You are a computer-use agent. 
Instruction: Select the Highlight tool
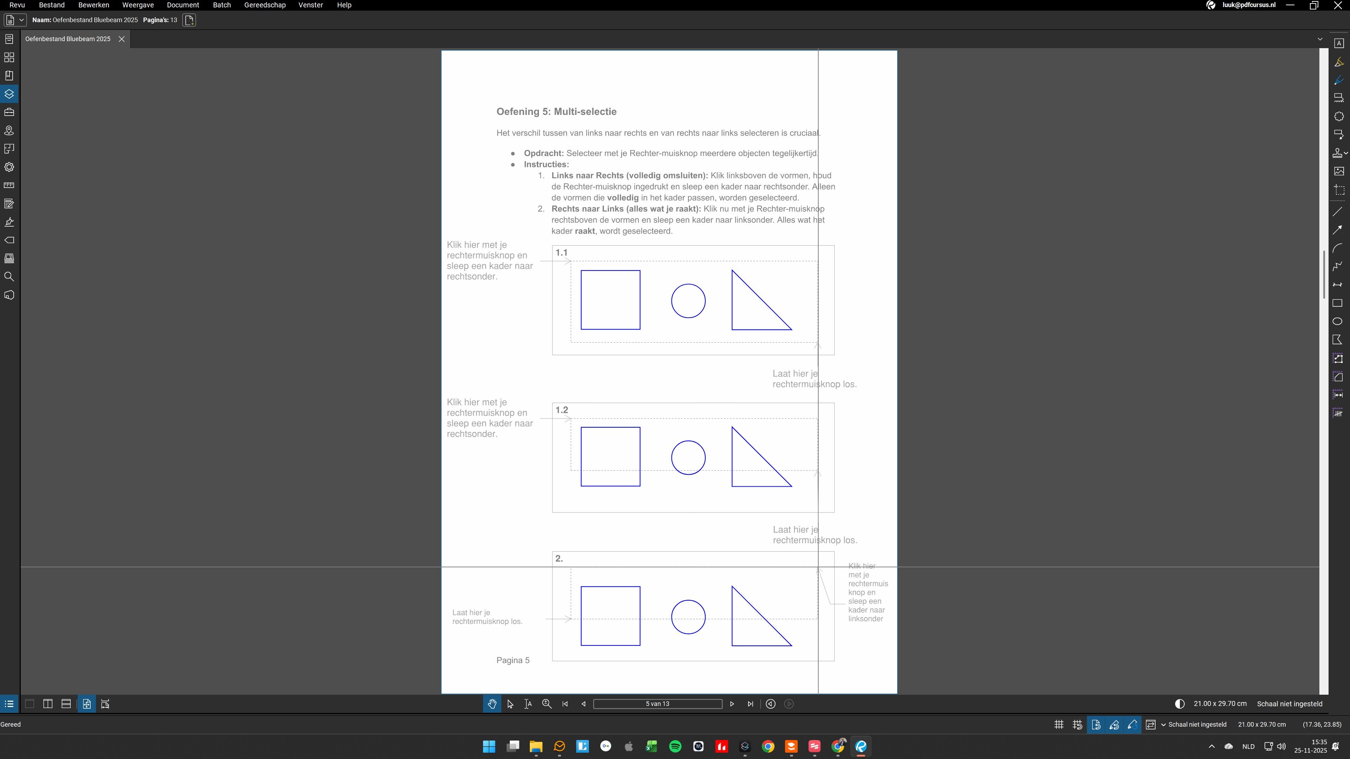(1338, 62)
